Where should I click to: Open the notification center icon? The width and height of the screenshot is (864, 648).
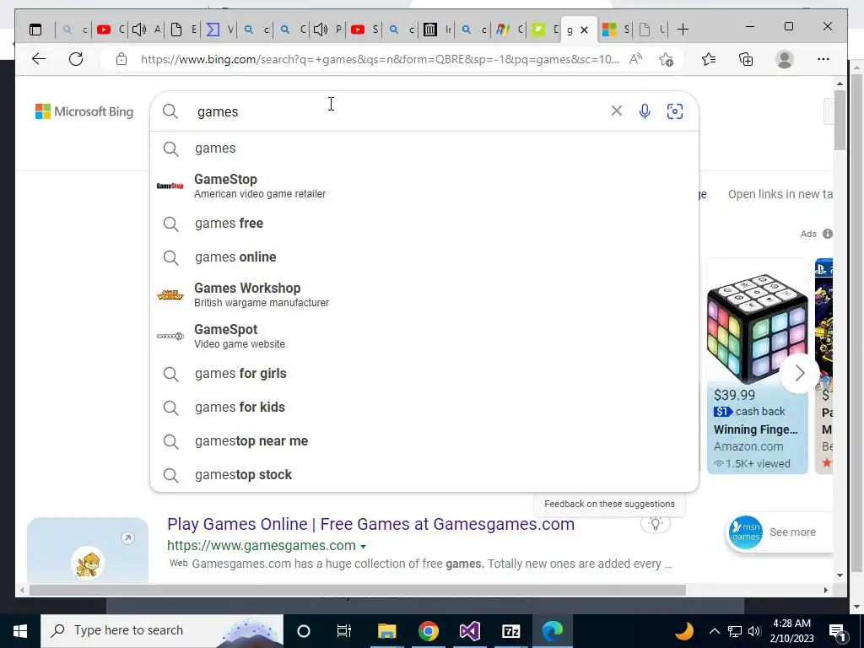pos(837,631)
